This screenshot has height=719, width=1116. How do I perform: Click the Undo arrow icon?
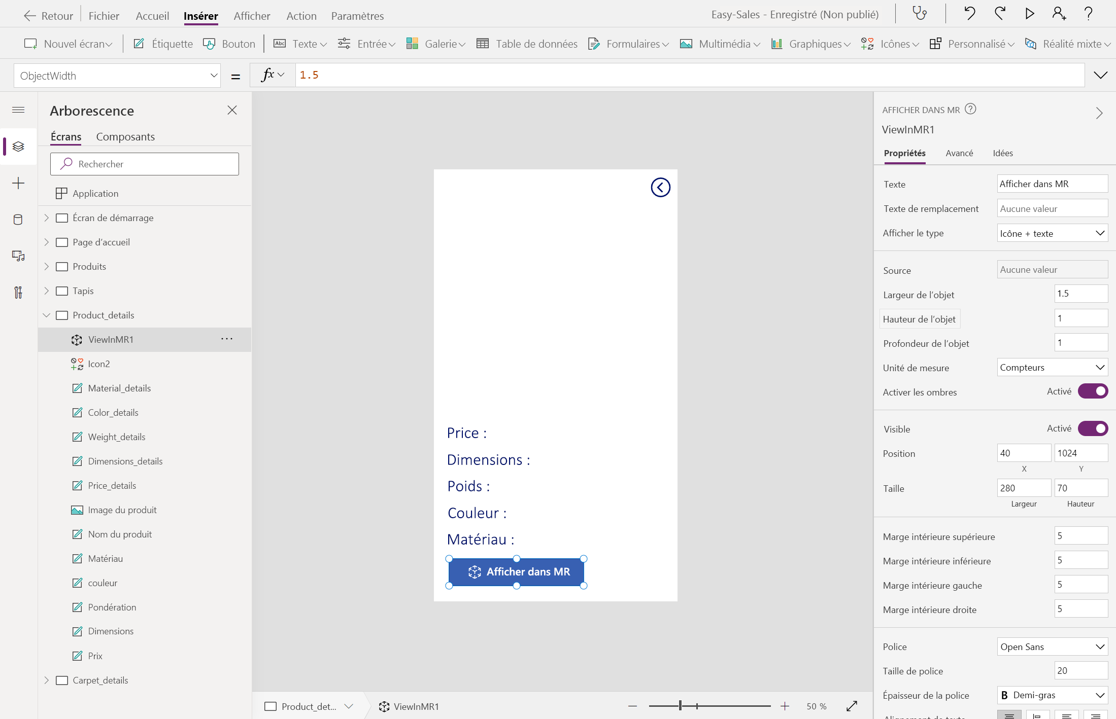pos(969,14)
